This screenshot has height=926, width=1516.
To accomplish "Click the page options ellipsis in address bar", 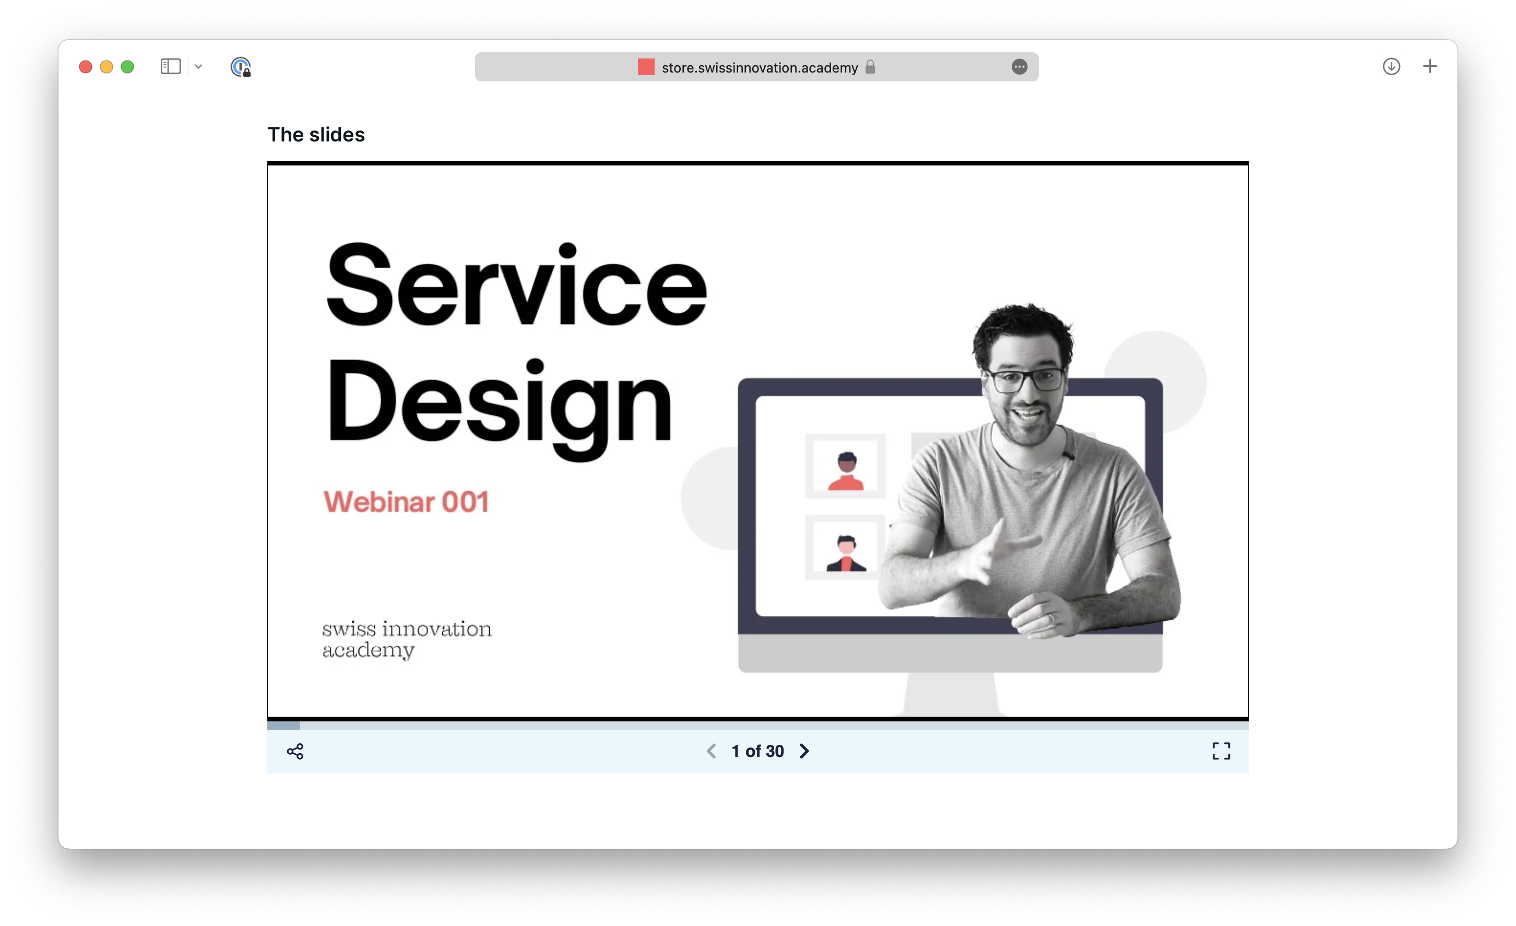I will point(1019,67).
